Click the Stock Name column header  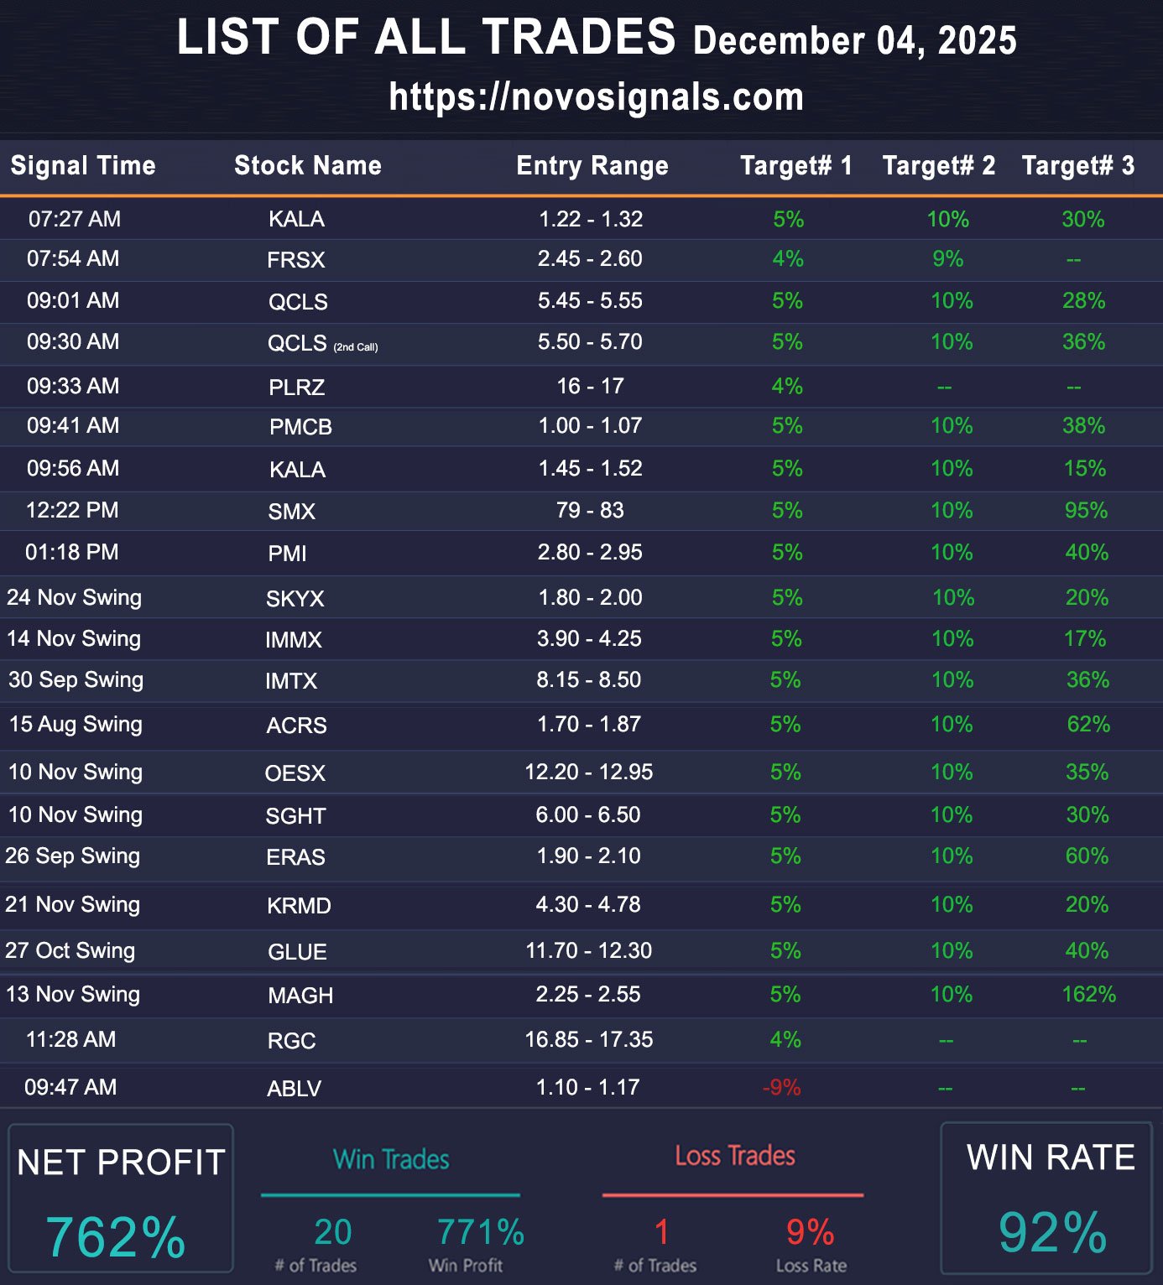click(x=308, y=165)
